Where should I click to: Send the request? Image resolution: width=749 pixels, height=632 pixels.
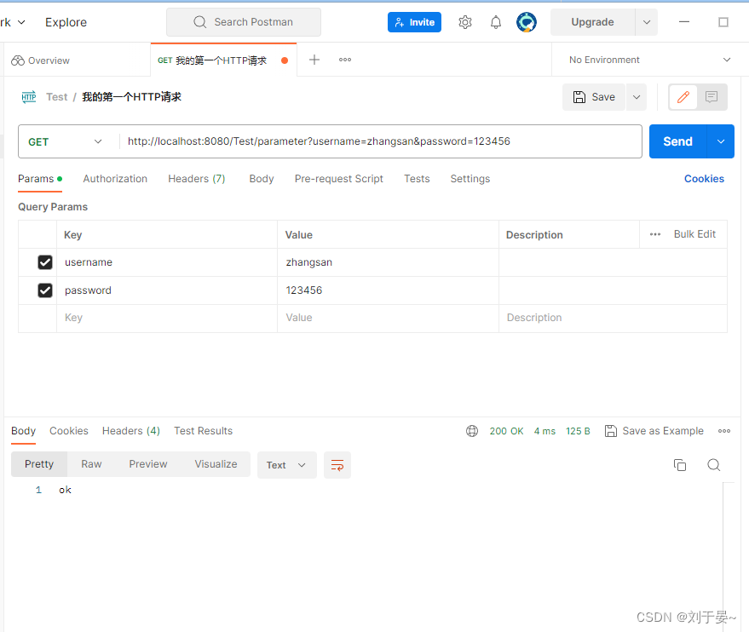tap(677, 141)
